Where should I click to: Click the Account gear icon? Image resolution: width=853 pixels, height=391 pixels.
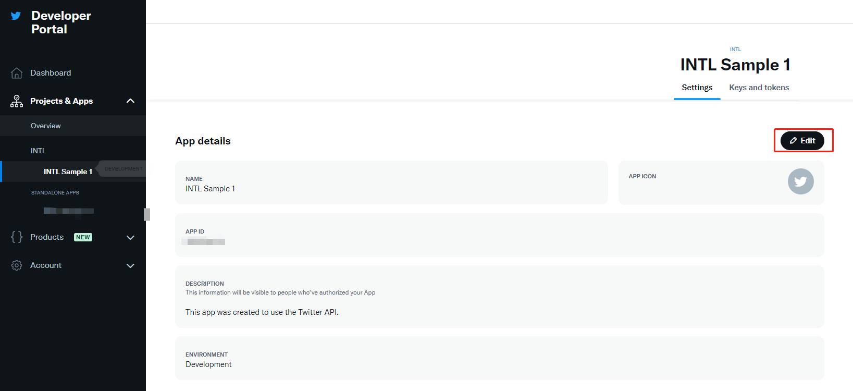click(17, 265)
